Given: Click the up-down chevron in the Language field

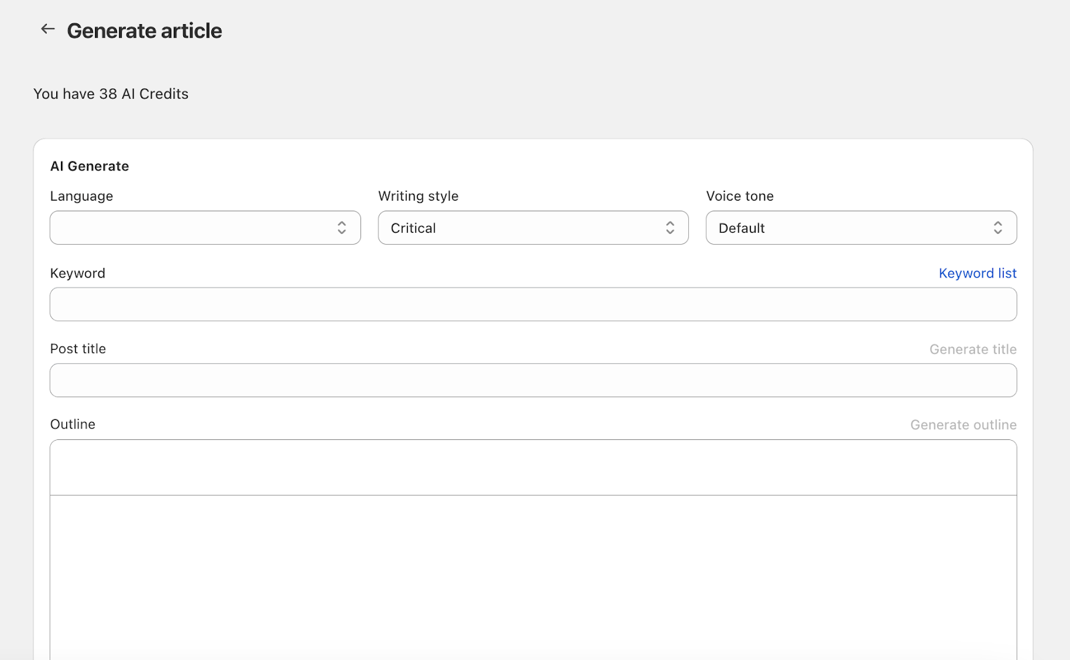Looking at the screenshot, I should click(x=342, y=228).
